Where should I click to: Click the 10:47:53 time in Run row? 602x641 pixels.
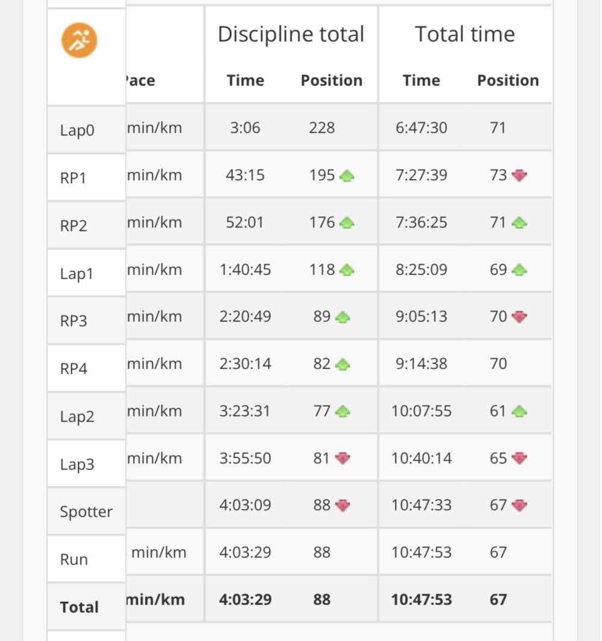421,553
